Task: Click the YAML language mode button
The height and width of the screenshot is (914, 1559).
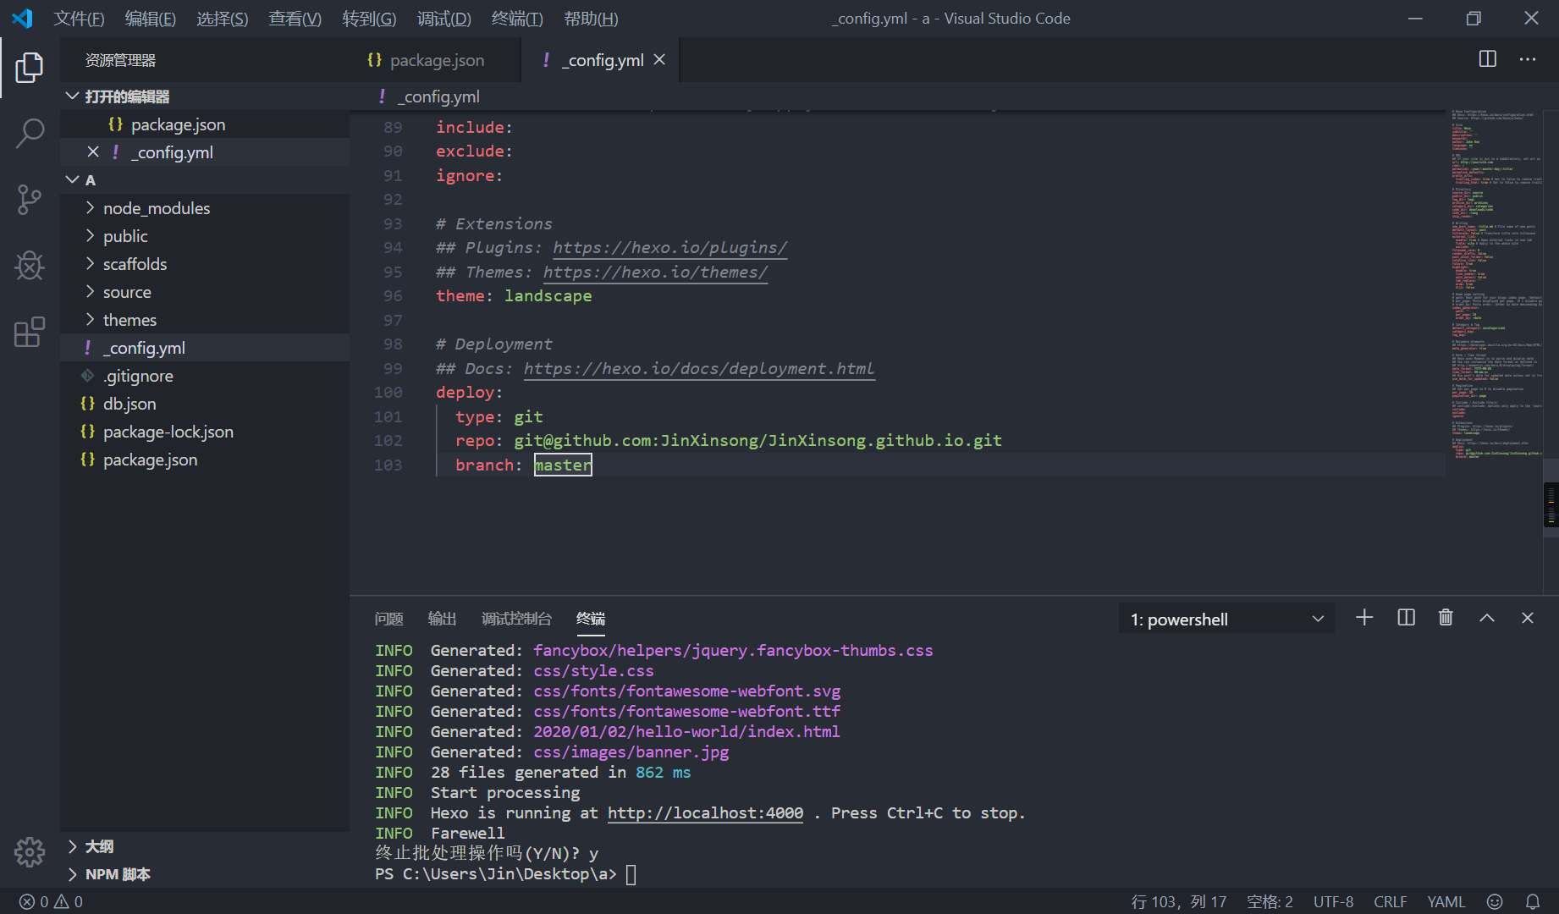Action: (1446, 901)
